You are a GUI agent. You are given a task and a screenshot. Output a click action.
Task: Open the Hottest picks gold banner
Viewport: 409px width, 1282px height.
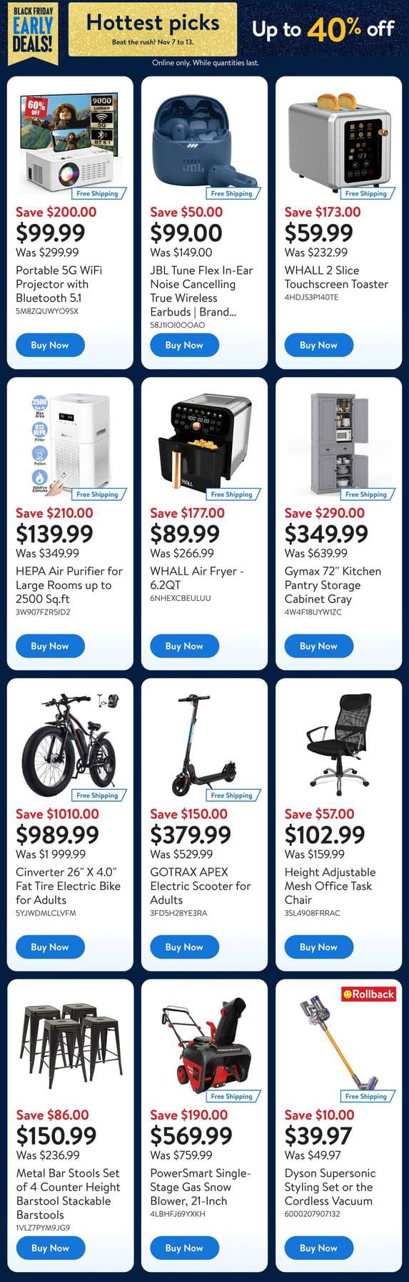(x=153, y=29)
